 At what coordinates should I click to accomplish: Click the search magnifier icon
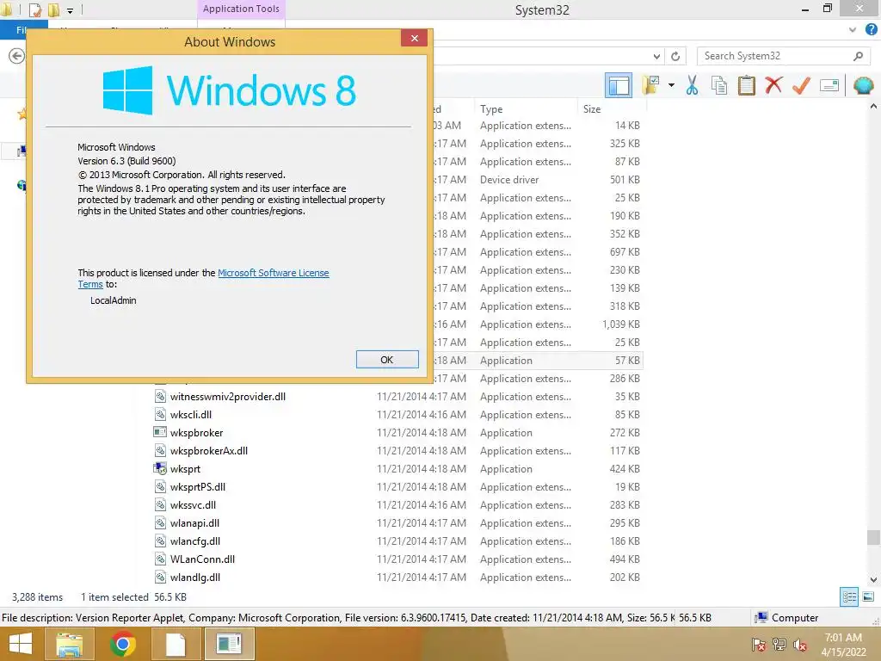(x=858, y=56)
